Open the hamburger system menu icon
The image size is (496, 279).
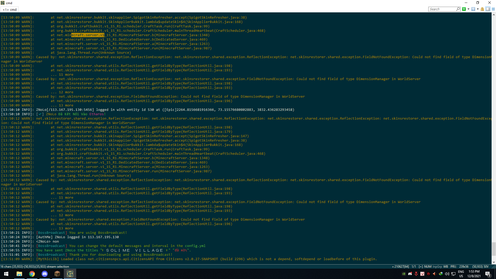click(x=493, y=9)
